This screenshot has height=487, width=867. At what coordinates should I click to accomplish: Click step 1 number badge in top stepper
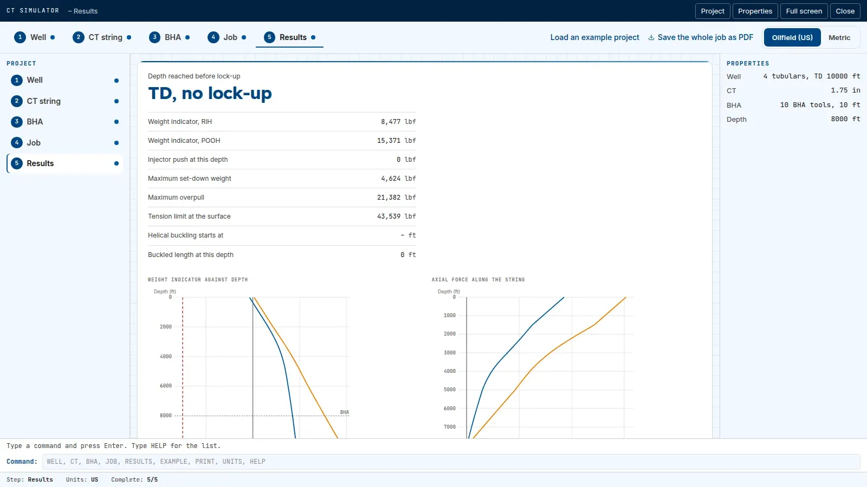point(20,37)
